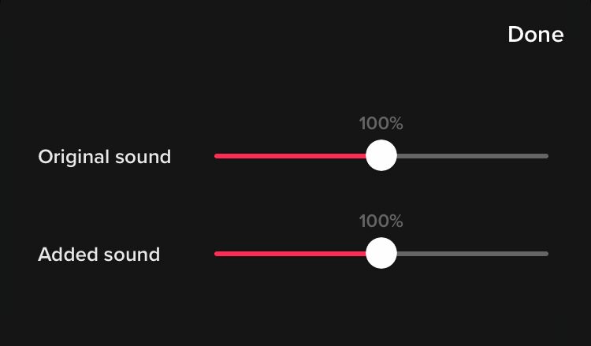Click the word "Original" in the first label
Image resolution: width=591 pixels, height=346 pixels.
(72, 156)
